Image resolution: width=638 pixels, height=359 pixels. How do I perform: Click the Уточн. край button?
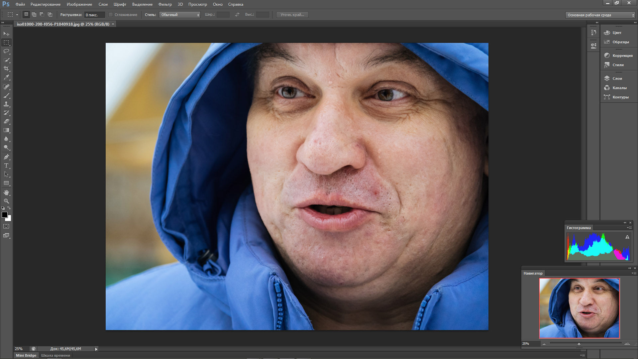[292, 15]
